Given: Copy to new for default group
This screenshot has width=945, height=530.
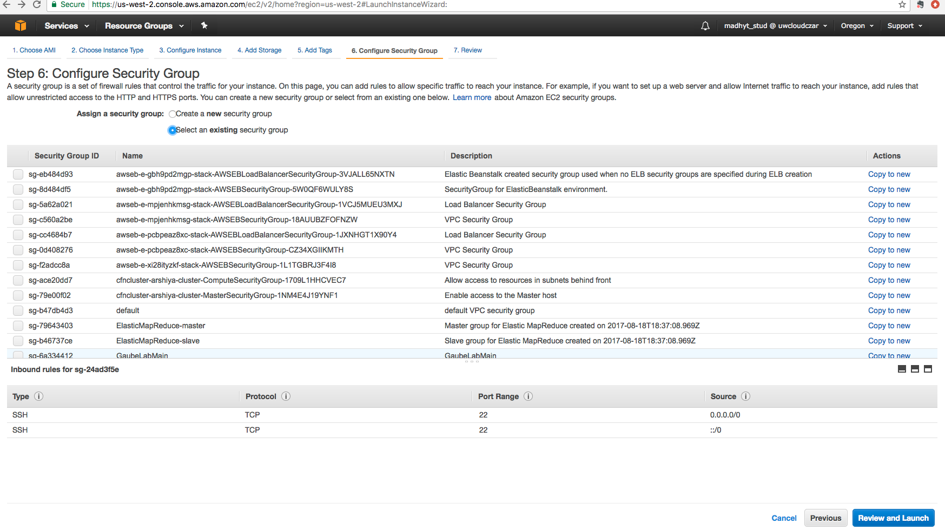Looking at the screenshot, I should tap(889, 311).
